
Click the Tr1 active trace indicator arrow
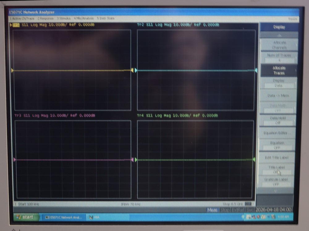11,25
